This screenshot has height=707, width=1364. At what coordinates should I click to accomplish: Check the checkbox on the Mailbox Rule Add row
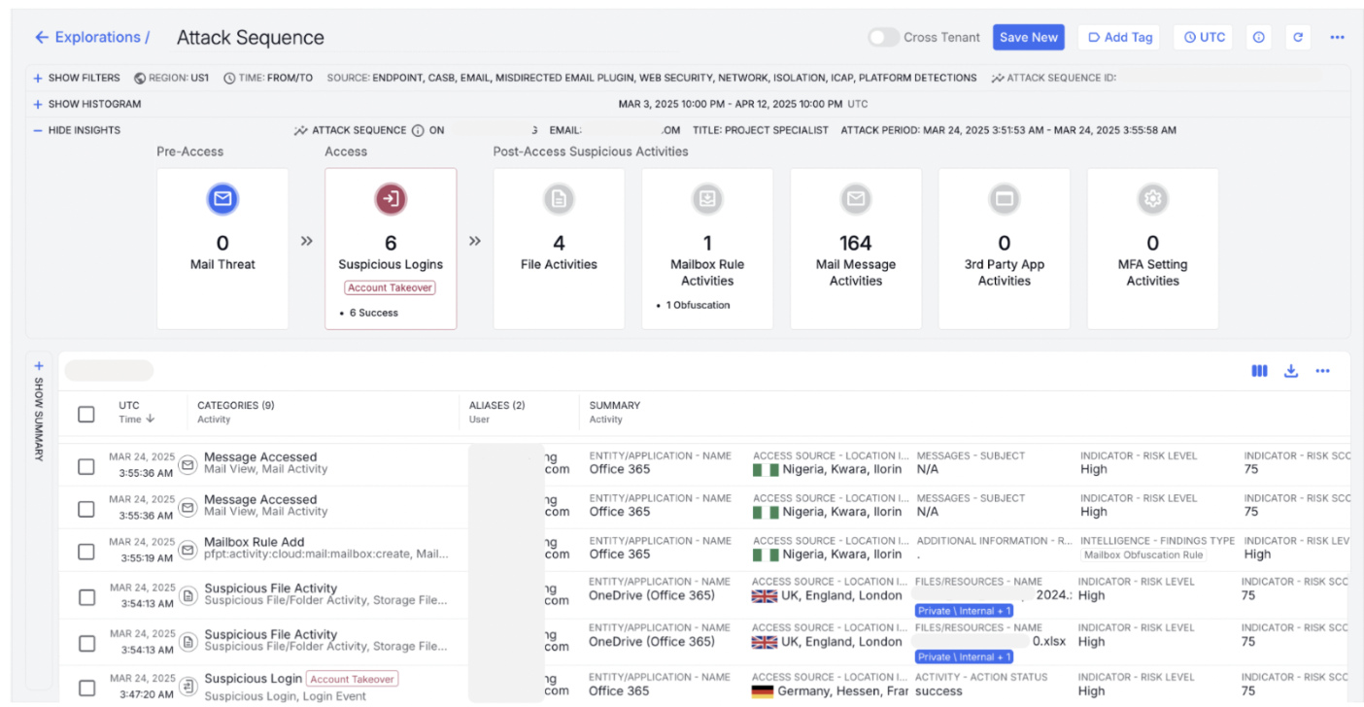coord(85,551)
